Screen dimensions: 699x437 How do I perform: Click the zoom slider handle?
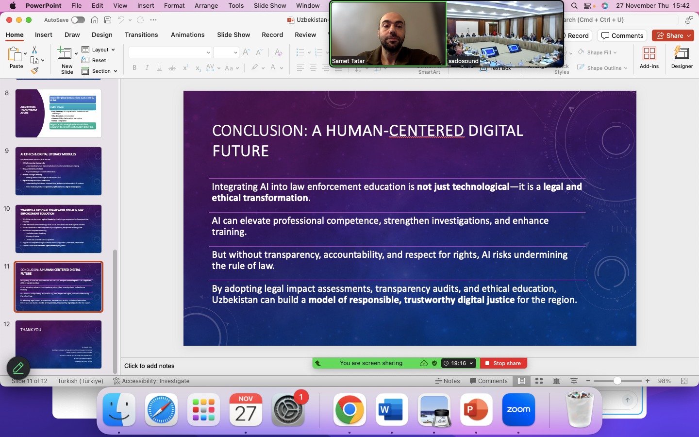pos(617,381)
